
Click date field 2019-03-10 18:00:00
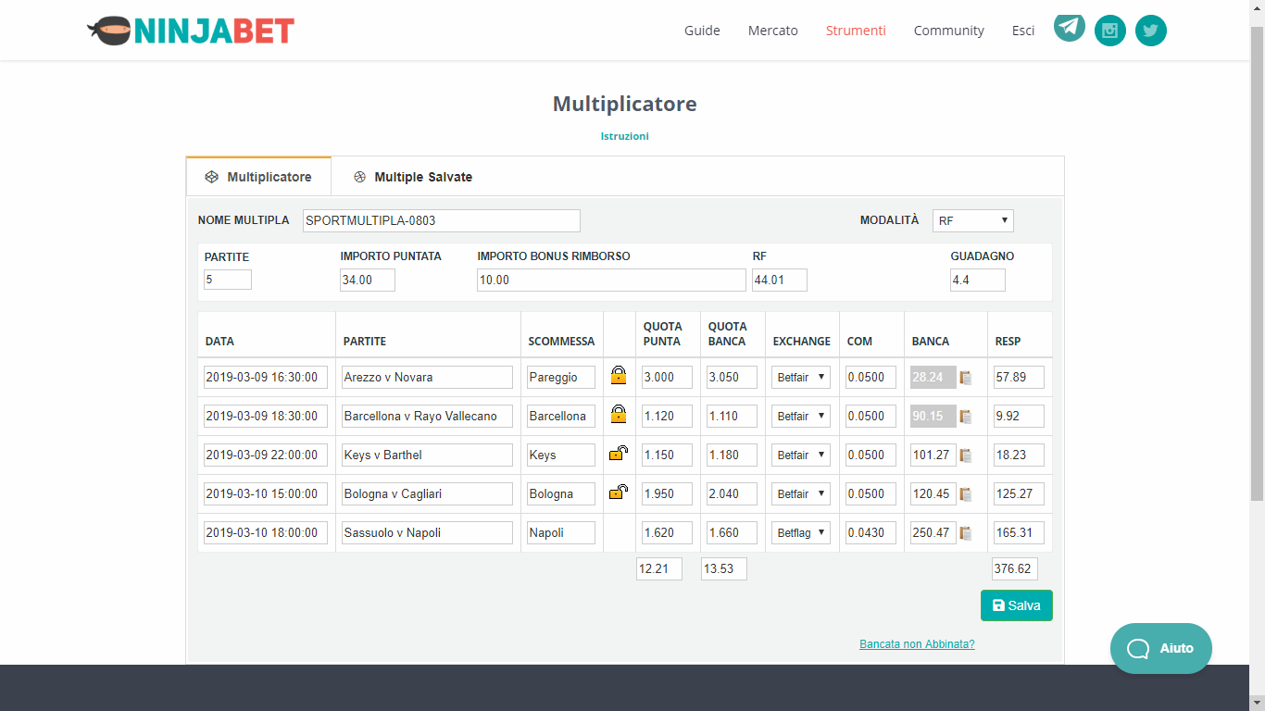[x=266, y=532]
